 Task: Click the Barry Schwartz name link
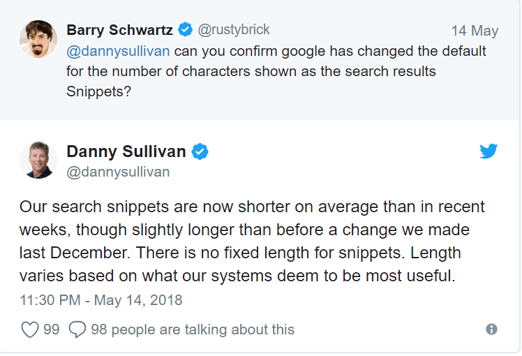[119, 30]
